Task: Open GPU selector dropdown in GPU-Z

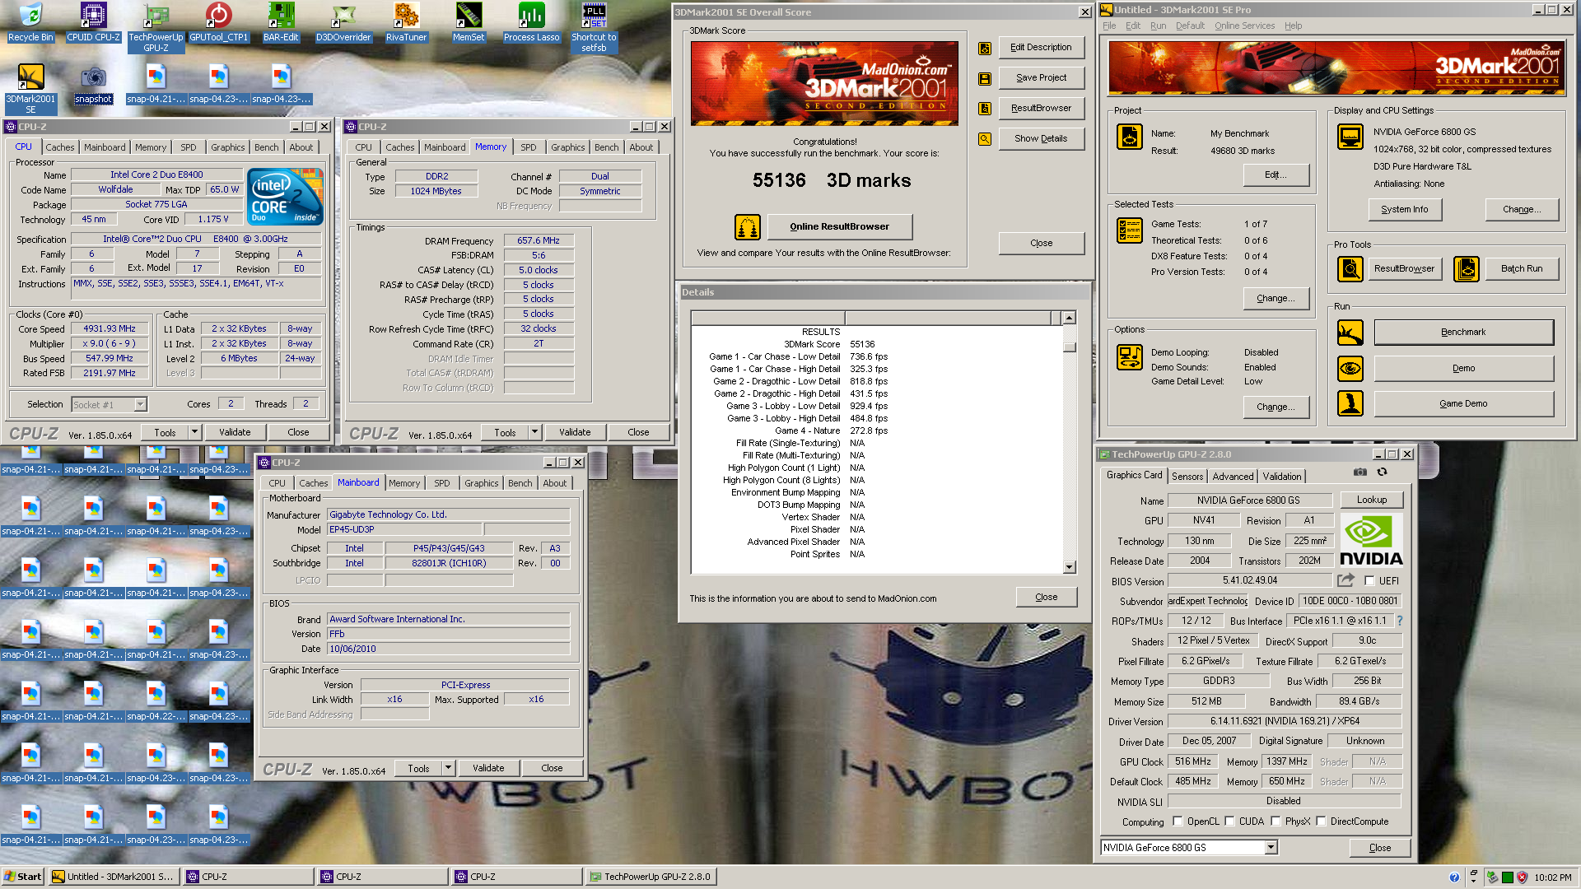Action: click(x=1271, y=847)
